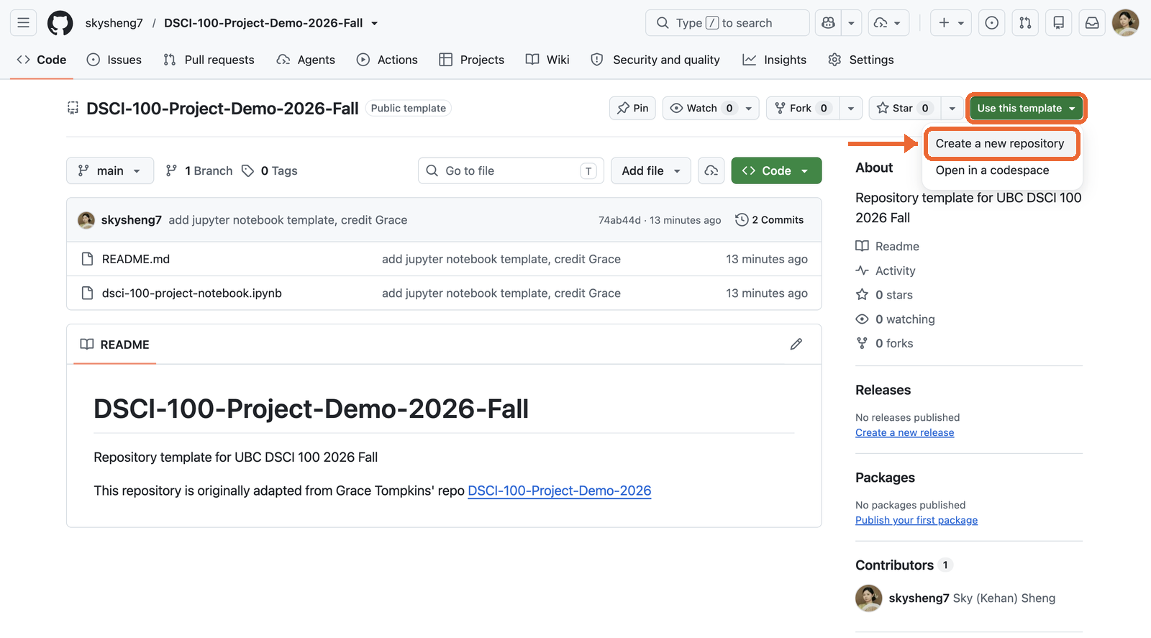Viewport: 1151px width, 638px height.
Task: Open the hamburger navigation menu
Action: point(23,23)
